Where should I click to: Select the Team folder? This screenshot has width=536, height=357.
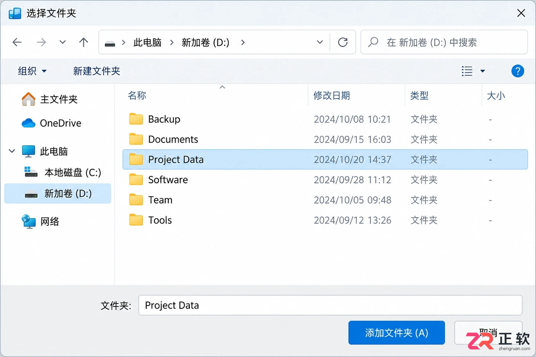[325, 200]
